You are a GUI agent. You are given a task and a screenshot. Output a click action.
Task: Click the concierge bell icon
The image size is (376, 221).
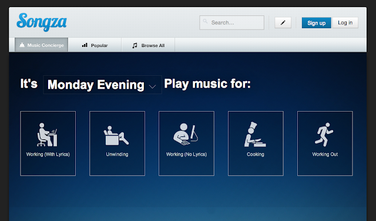[22, 45]
